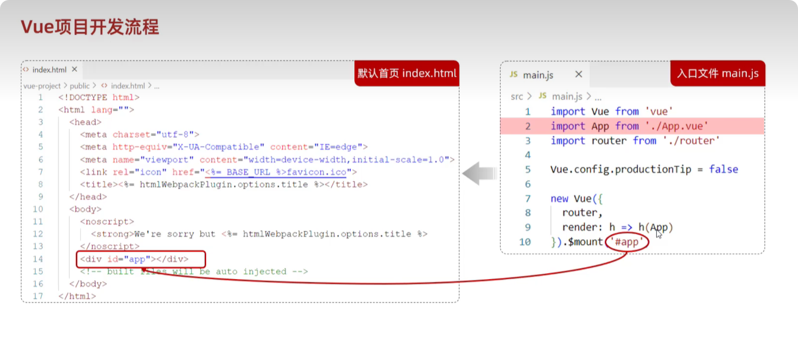The height and width of the screenshot is (352, 798).
Task: Click import router from './router' line
Action: coord(635,141)
